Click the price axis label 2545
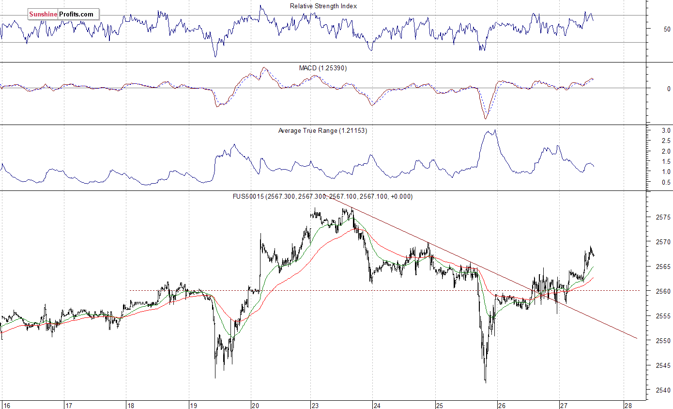The width and height of the screenshot is (673, 409). coord(664,365)
